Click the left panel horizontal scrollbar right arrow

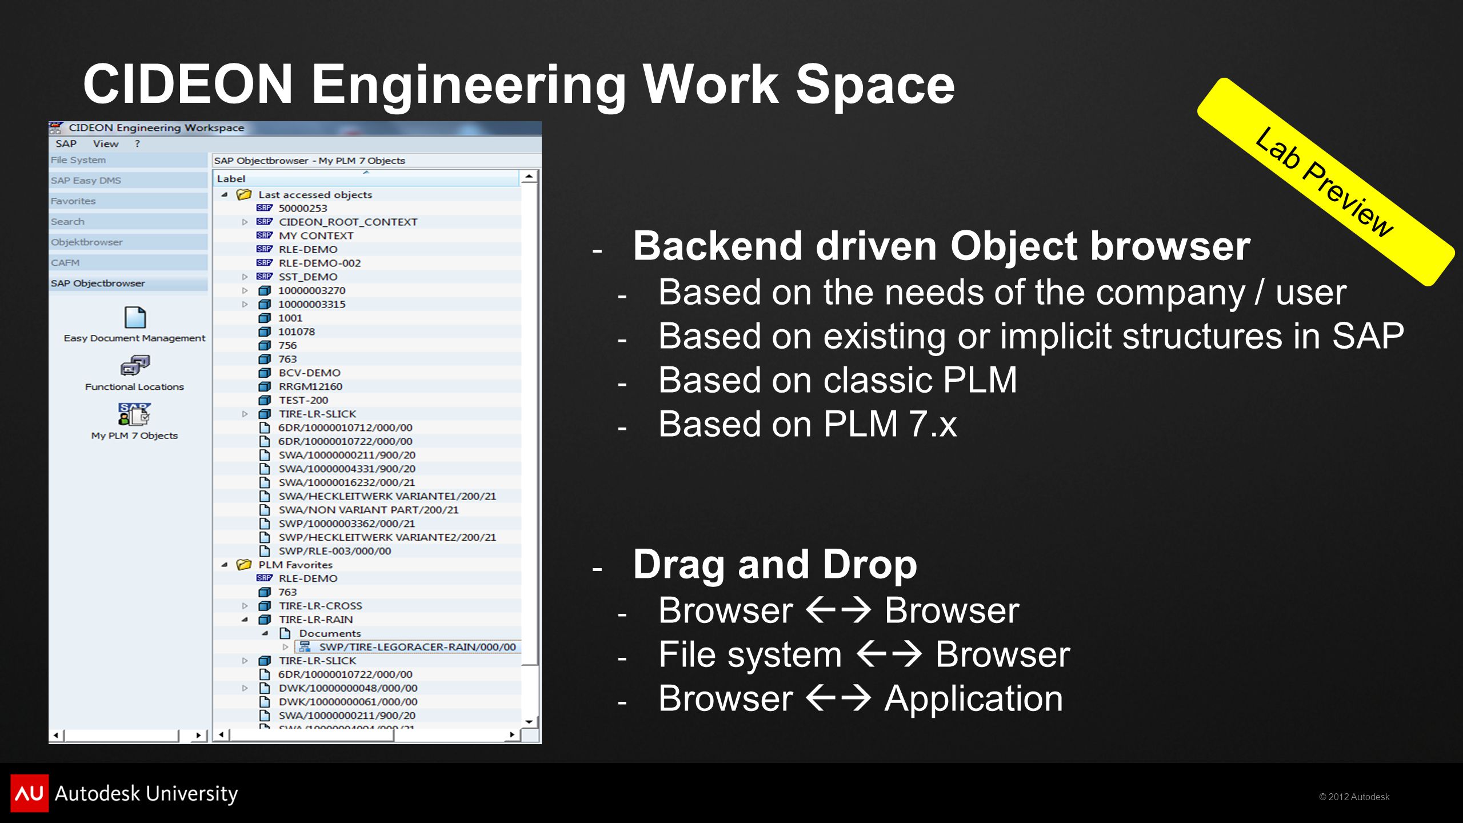point(198,735)
